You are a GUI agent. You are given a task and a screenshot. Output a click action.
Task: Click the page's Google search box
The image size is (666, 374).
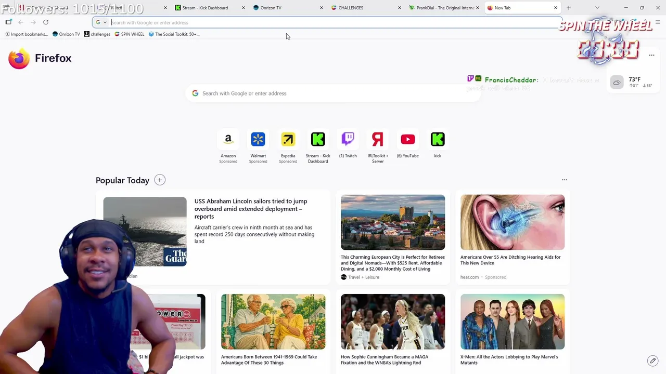tap(333, 94)
